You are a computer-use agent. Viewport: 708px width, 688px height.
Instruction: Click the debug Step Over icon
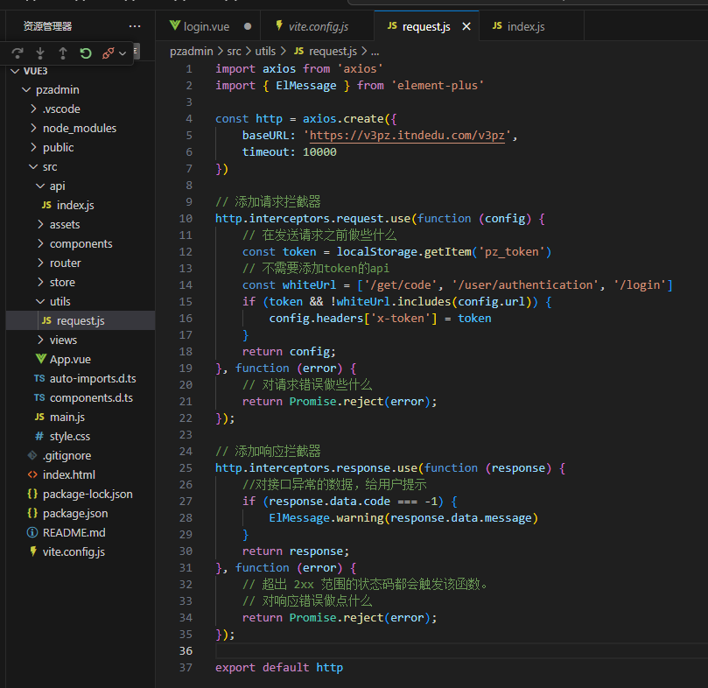pos(18,53)
